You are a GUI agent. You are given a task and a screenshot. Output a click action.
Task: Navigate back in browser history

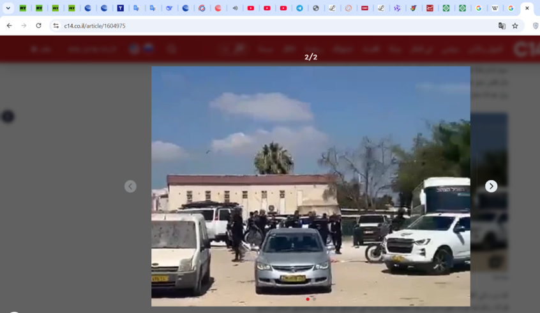coord(10,25)
